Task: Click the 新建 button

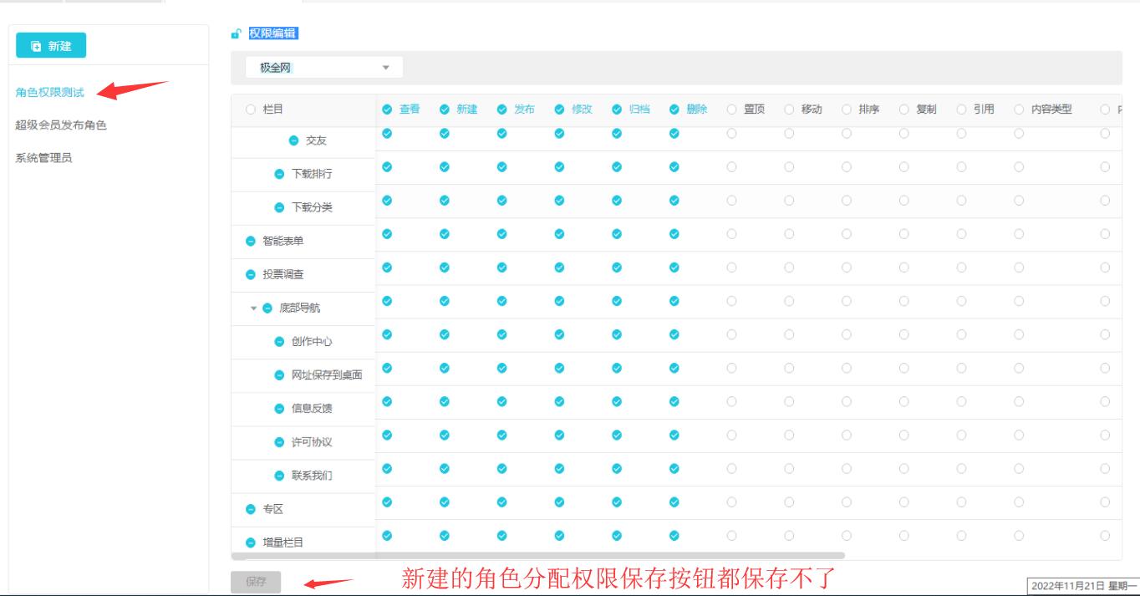Action: click(51, 46)
